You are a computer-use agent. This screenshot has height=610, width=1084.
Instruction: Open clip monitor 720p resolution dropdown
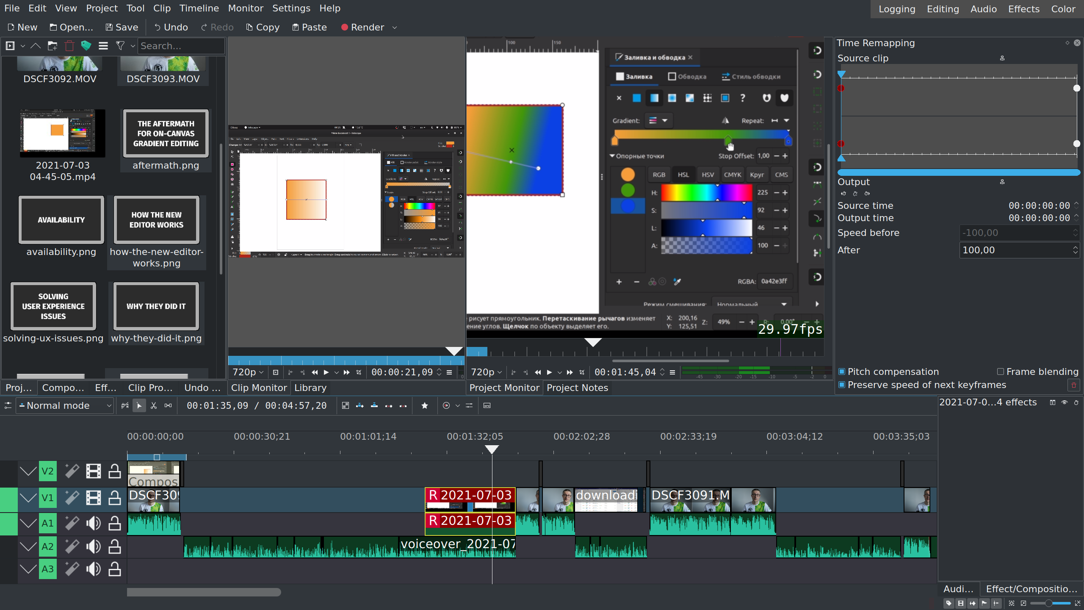coord(248,372)
